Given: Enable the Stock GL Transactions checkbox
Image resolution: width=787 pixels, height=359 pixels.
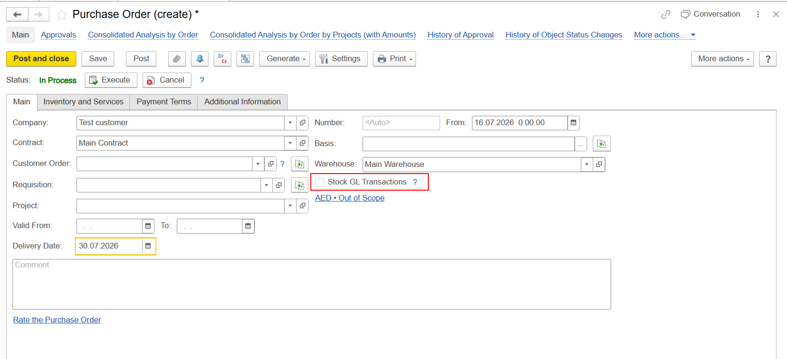Looking at the screenshot, I should coord(320,182).
